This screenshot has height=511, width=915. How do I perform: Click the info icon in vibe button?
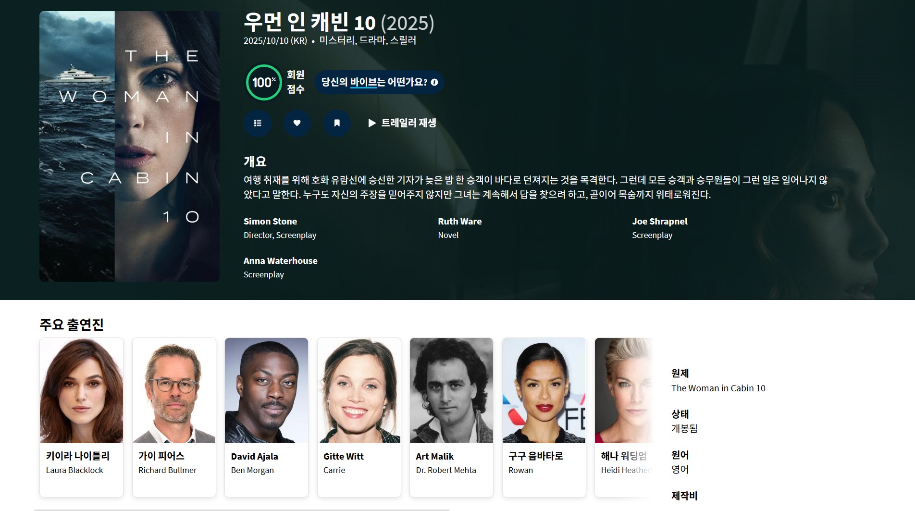[x=434, y=82]
